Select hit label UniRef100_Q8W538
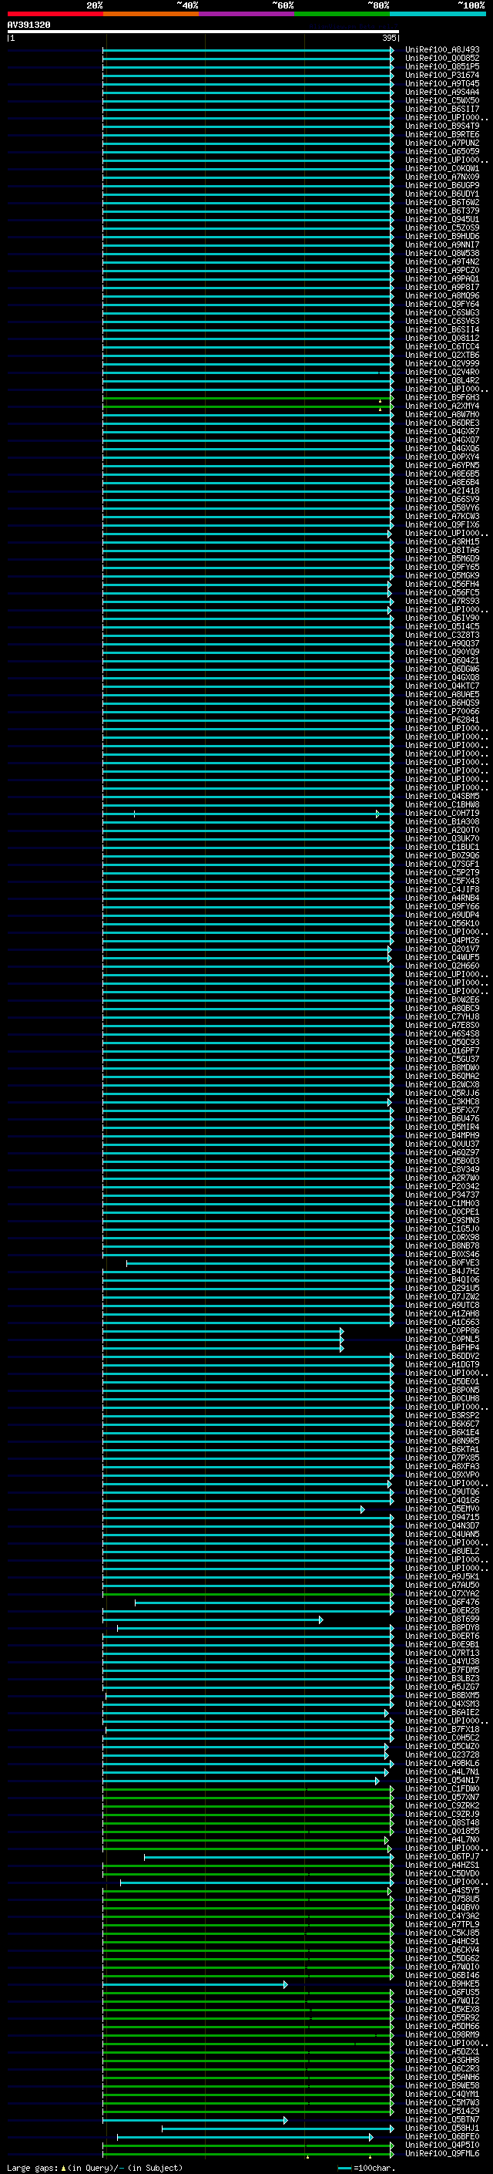The image size is (493, 2174). coord(442,253)
